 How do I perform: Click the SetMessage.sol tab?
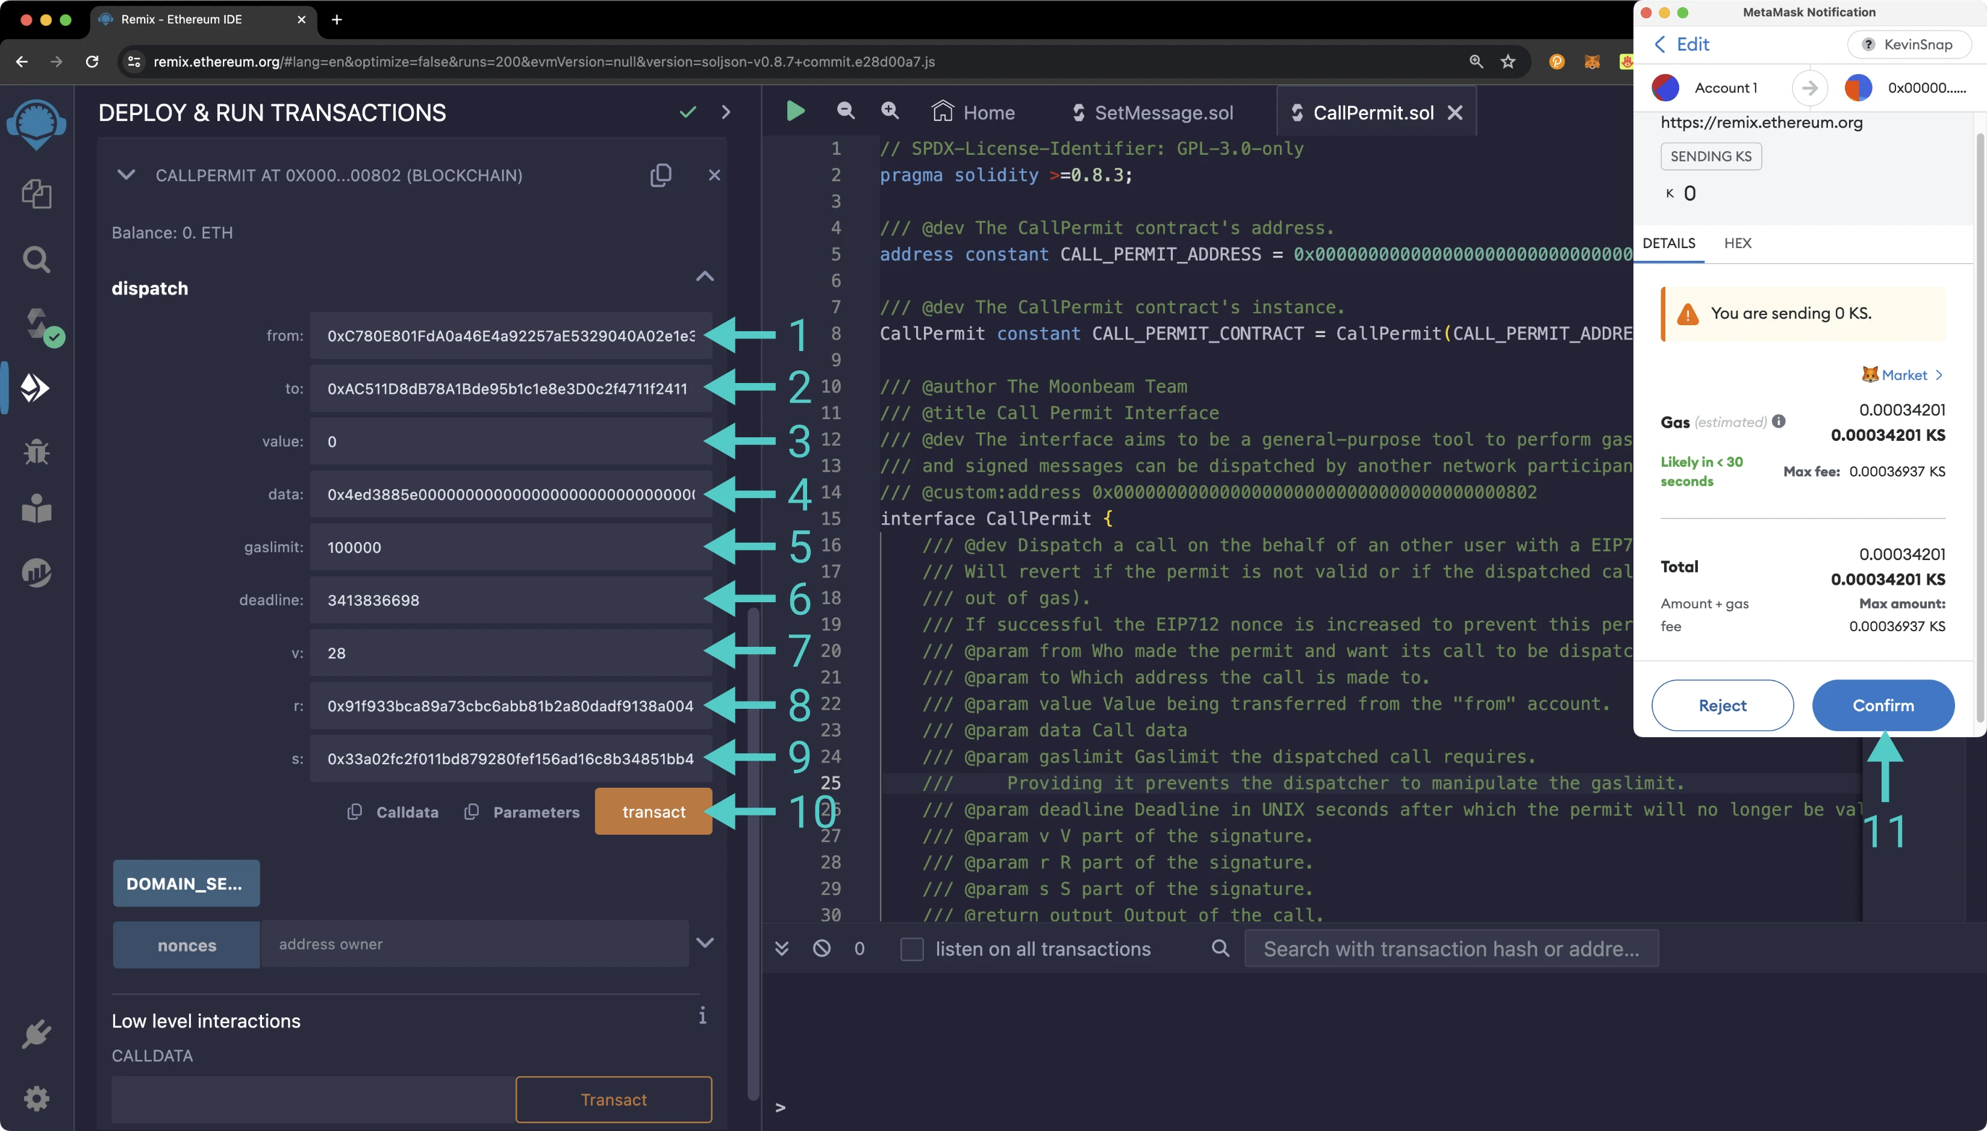(1165, 112)
